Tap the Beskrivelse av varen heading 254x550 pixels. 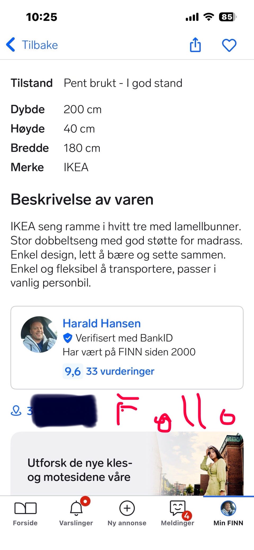click(82, 199)
